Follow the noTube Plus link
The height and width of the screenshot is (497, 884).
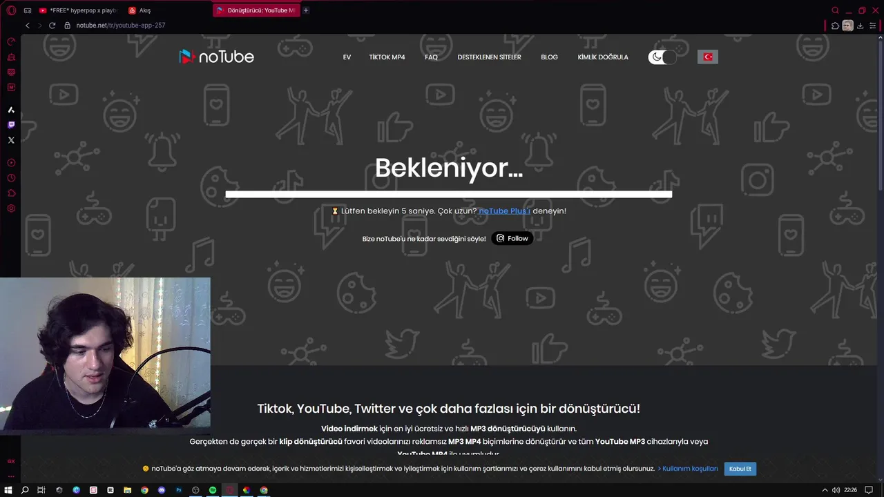tap(505, 211)
